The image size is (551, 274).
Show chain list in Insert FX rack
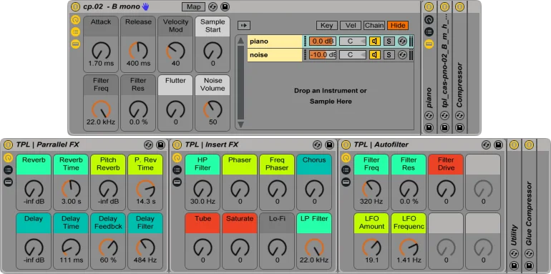pyautogui.click(x=177, y=170)
